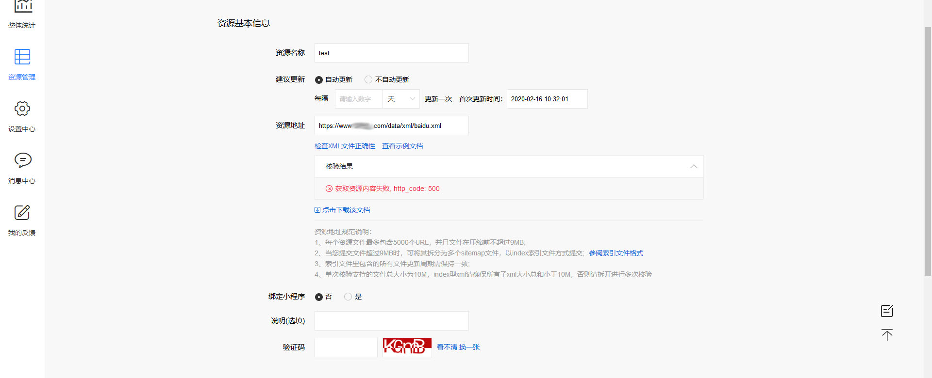The width and height of the screenshot is (932, 378).
Task: Choose 是 for 绑定小程序
Action: (348, 297)
